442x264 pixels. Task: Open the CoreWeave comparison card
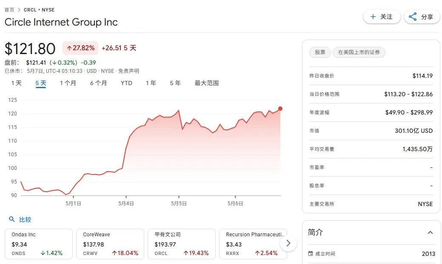[x=110, y=244]
